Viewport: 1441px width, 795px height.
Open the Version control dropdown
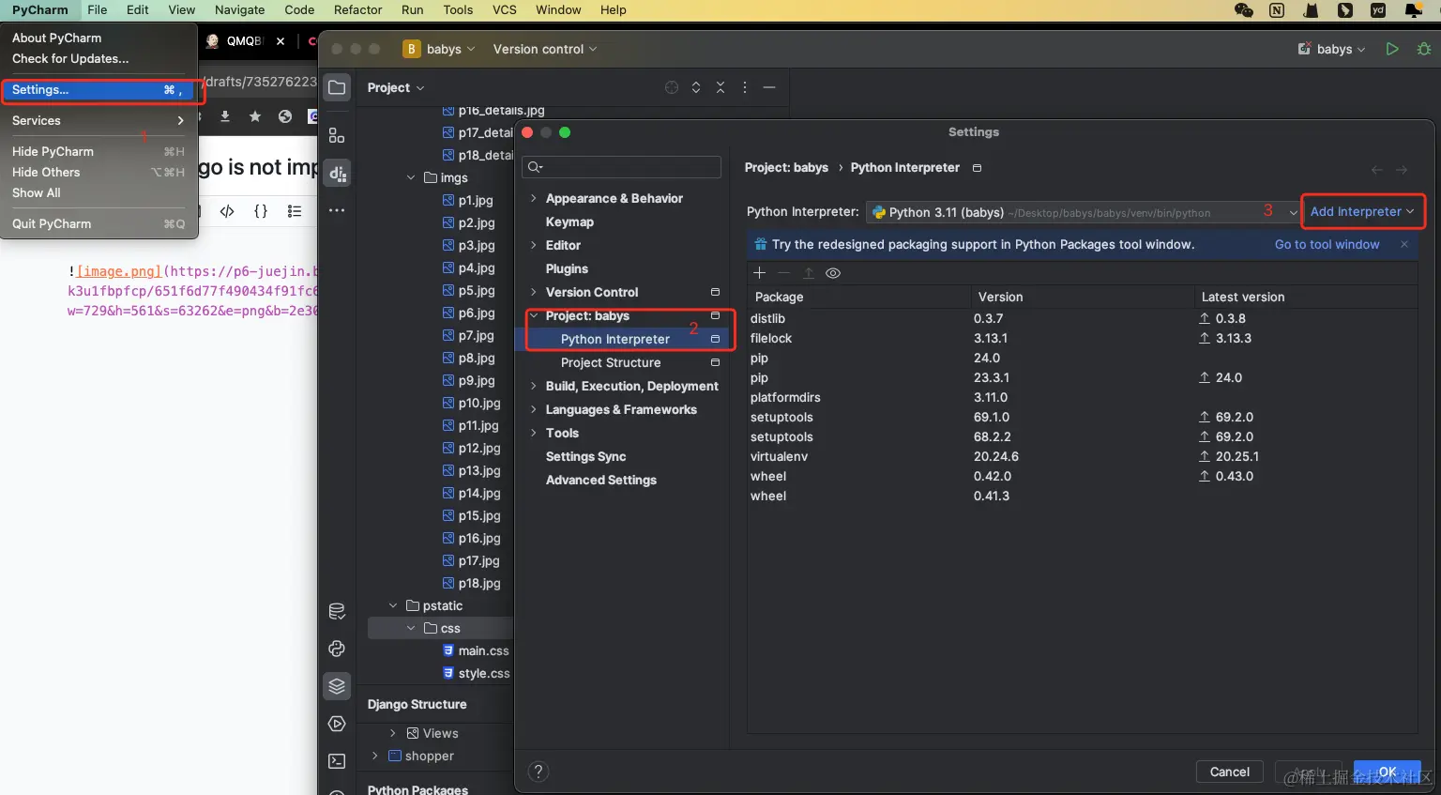[x=545, y=49]
